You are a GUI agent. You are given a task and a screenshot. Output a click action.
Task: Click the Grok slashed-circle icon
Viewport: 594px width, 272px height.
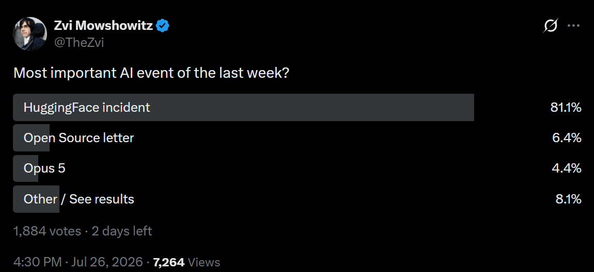pos(550,26)
